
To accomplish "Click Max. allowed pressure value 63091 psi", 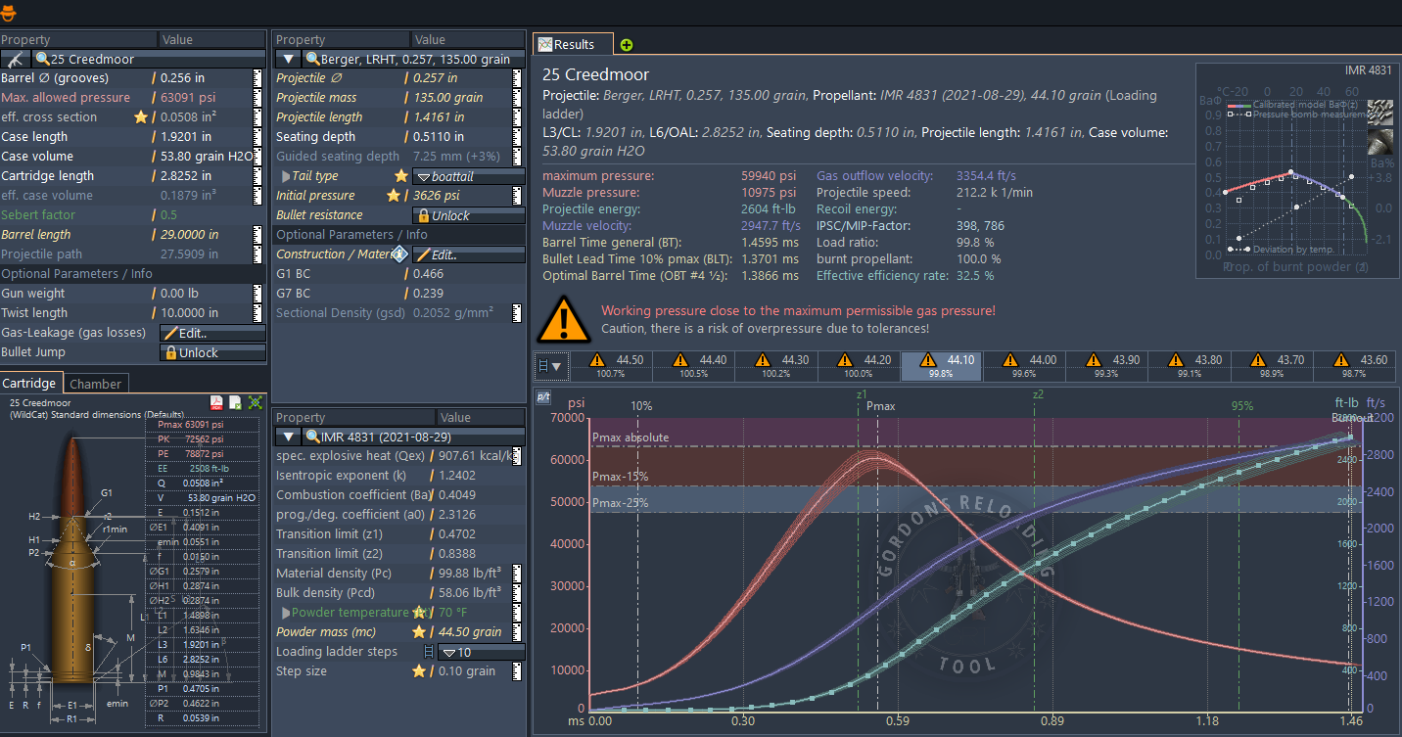I will coord(190,98).
